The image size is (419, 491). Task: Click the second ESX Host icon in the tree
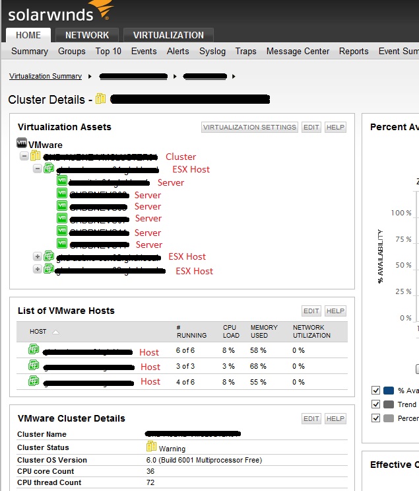point(49,256)
